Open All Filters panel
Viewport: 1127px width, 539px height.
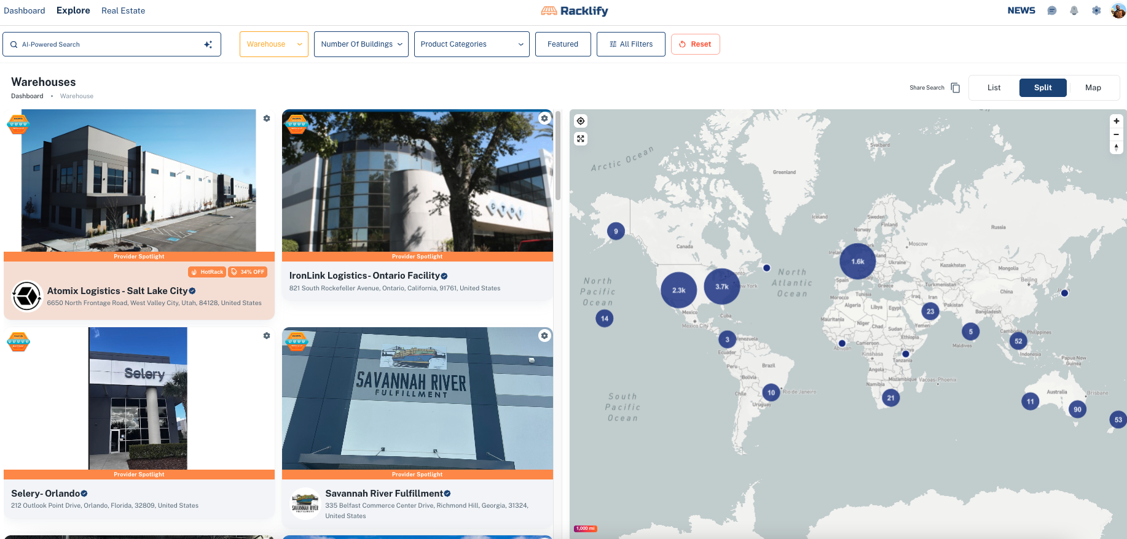pos(631,44)
